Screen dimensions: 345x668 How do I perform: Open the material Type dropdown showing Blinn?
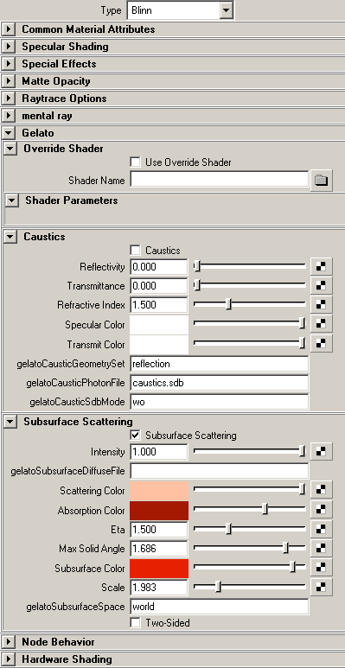point(181,10)
